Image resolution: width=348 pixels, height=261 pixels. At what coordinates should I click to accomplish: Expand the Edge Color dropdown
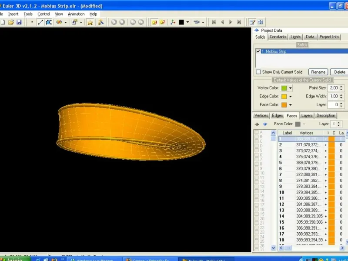click(290, 96)
